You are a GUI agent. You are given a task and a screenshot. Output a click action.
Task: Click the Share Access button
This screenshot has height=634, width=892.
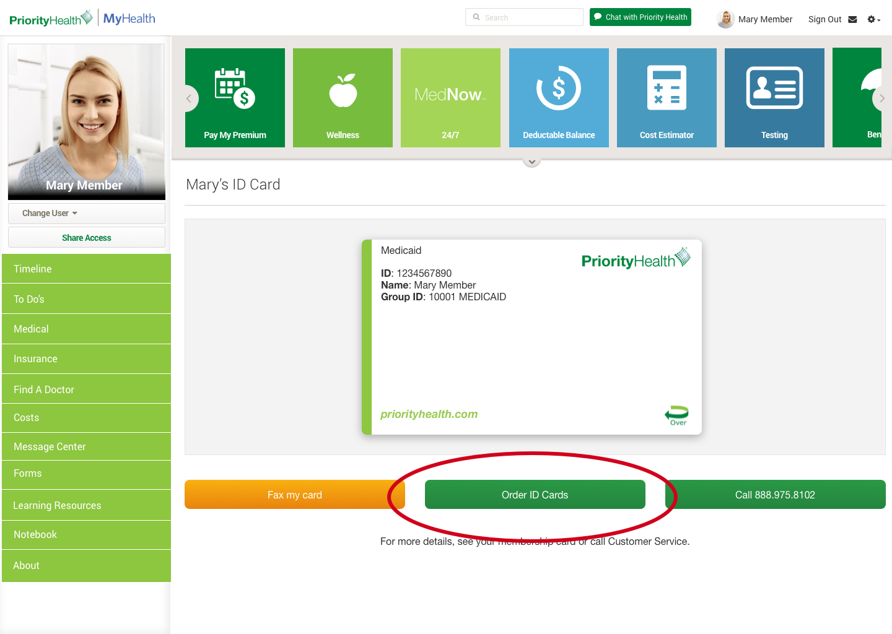pos(87,238)
